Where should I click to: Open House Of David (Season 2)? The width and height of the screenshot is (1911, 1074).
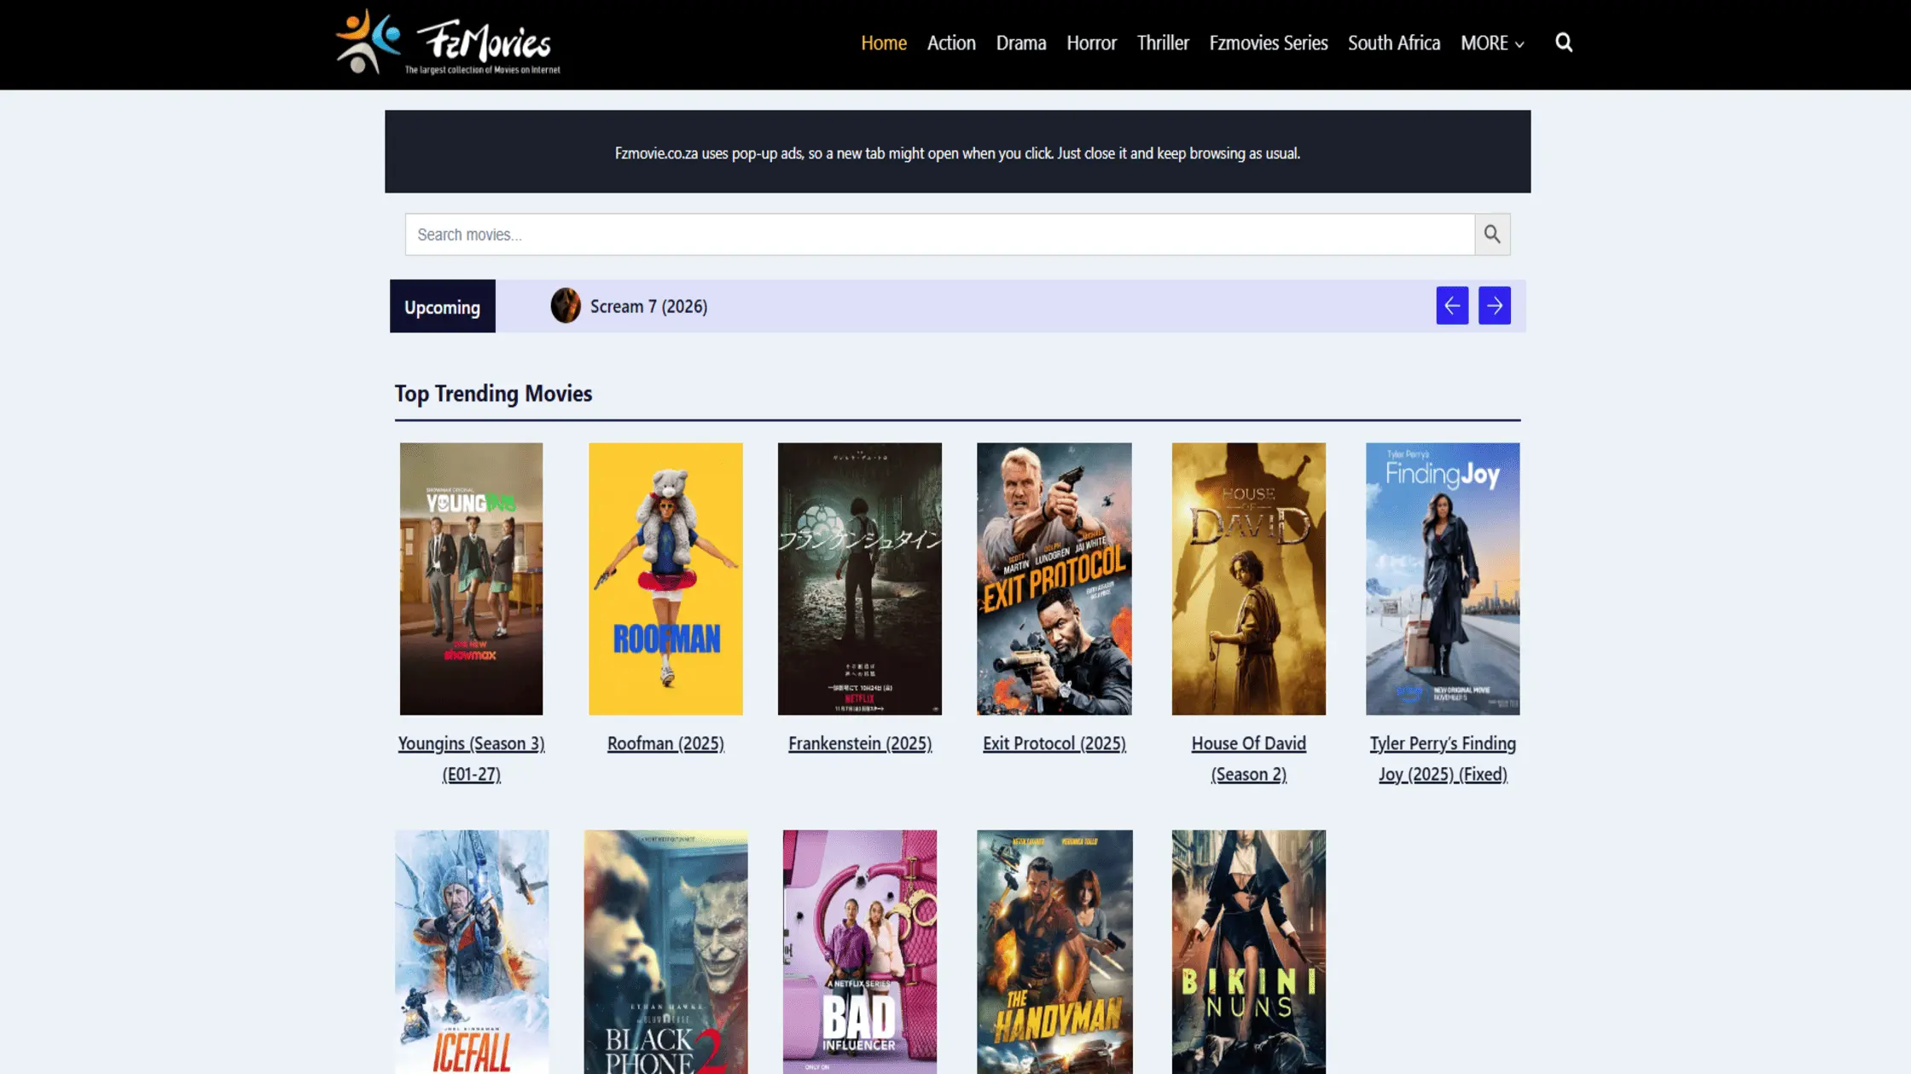coord(1248,759)
